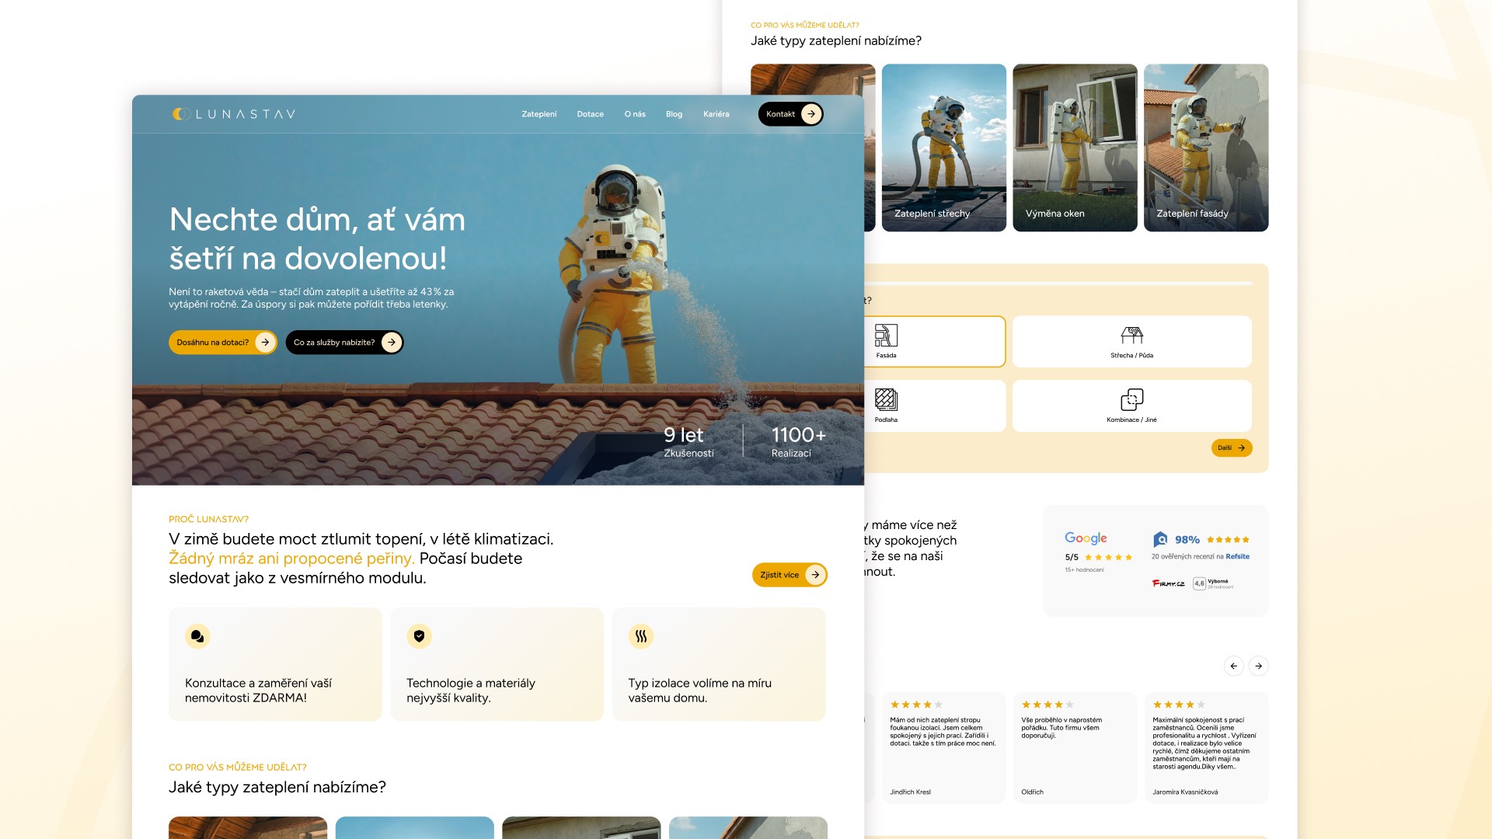This screenshot has height=839, width=1492.
Task: Open the 'Zateplení fasády' image card
Action: [1206, 148]
